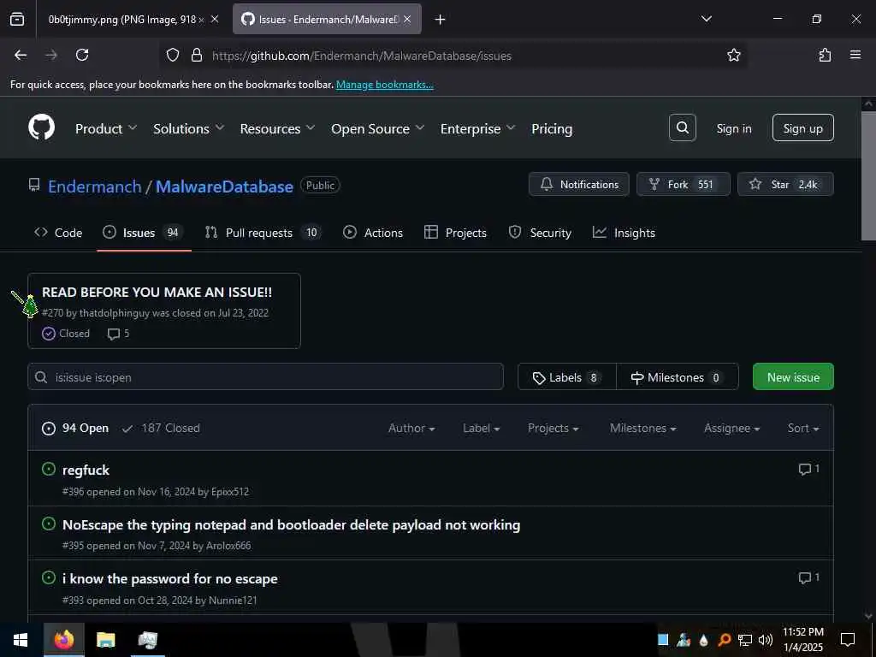Click the GitHub Octocat logo
This screenshot has height=657, width=876.
41,128
